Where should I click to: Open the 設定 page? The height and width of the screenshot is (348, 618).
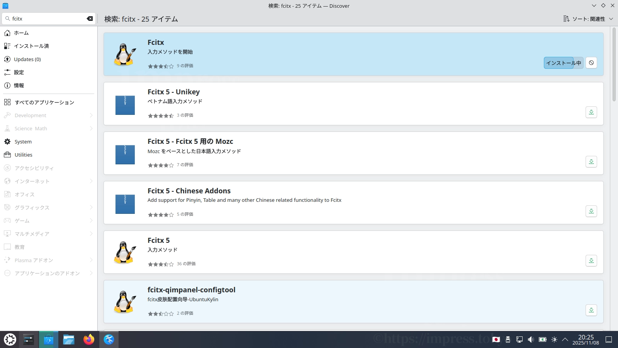point(49,72)
